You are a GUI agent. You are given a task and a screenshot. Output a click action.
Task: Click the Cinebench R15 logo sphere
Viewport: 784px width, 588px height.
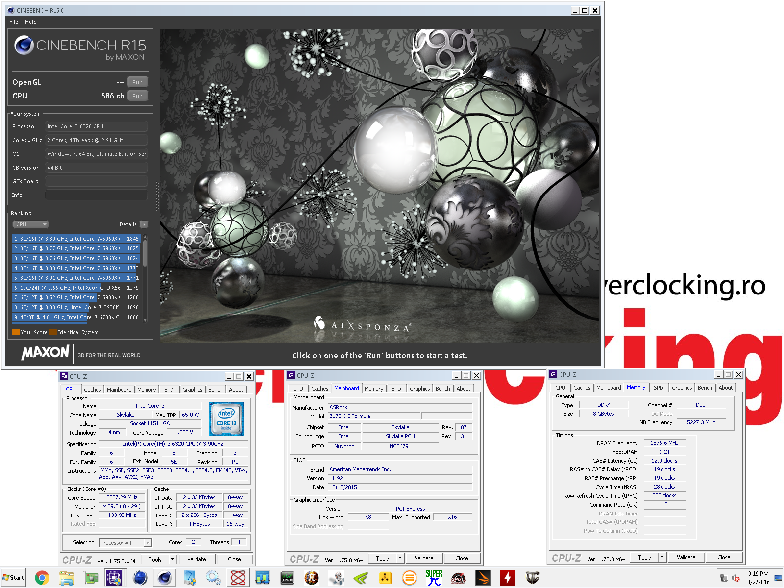[24, 45]
